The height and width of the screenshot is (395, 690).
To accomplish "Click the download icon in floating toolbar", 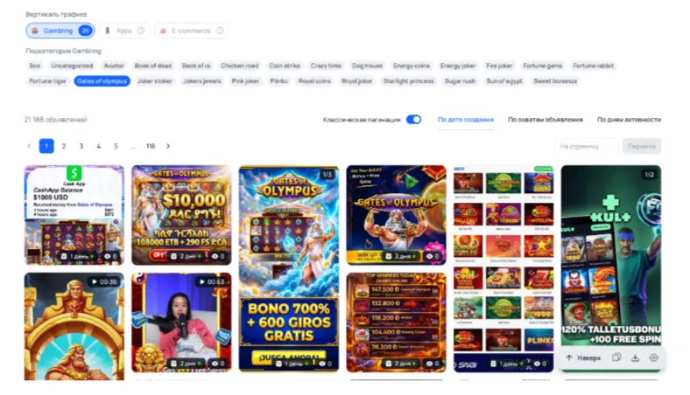I will 635,357.
